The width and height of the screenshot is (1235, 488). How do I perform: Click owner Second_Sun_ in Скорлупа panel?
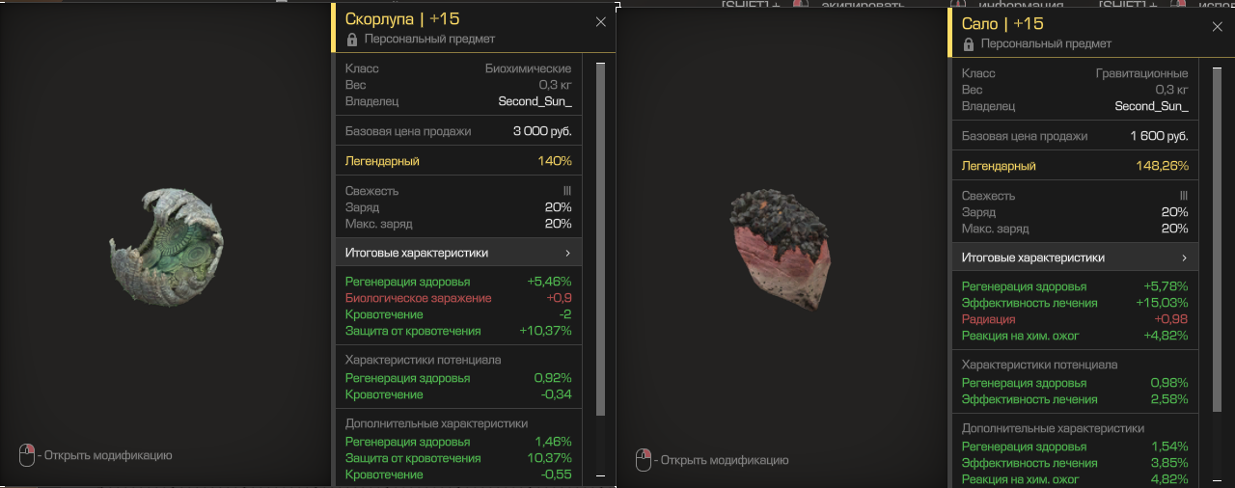pos(535,101)
